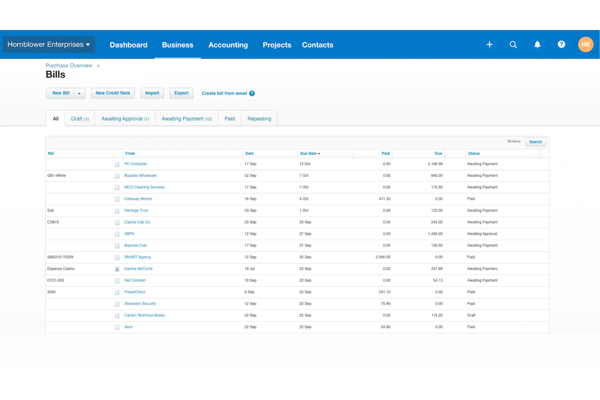Tick the Xero bill checkbox
The image size is (600, 400).
pos(117,327)
